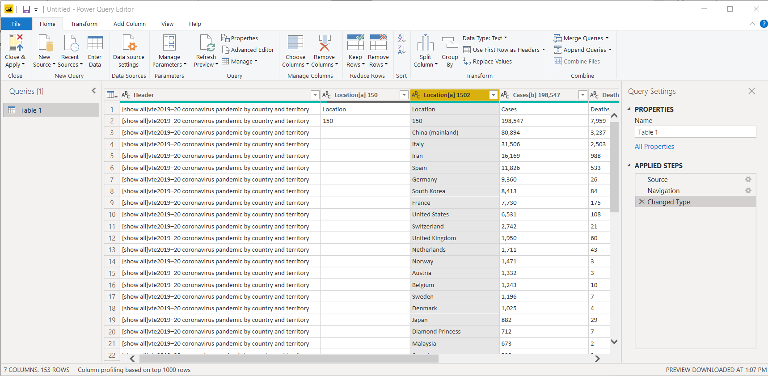Sort ascending with the A-Z icon
The width and height of the screenshot is (768, 376).
coord(401,38)
